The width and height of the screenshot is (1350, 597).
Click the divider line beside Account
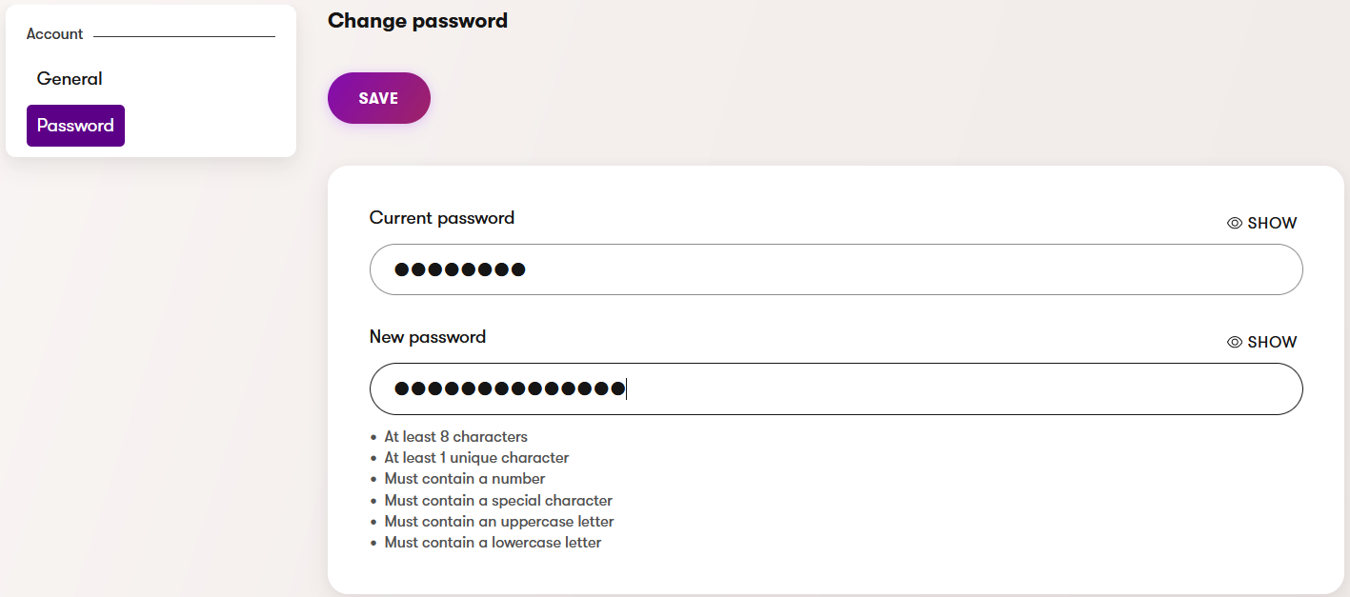click(x=184, y=36)
